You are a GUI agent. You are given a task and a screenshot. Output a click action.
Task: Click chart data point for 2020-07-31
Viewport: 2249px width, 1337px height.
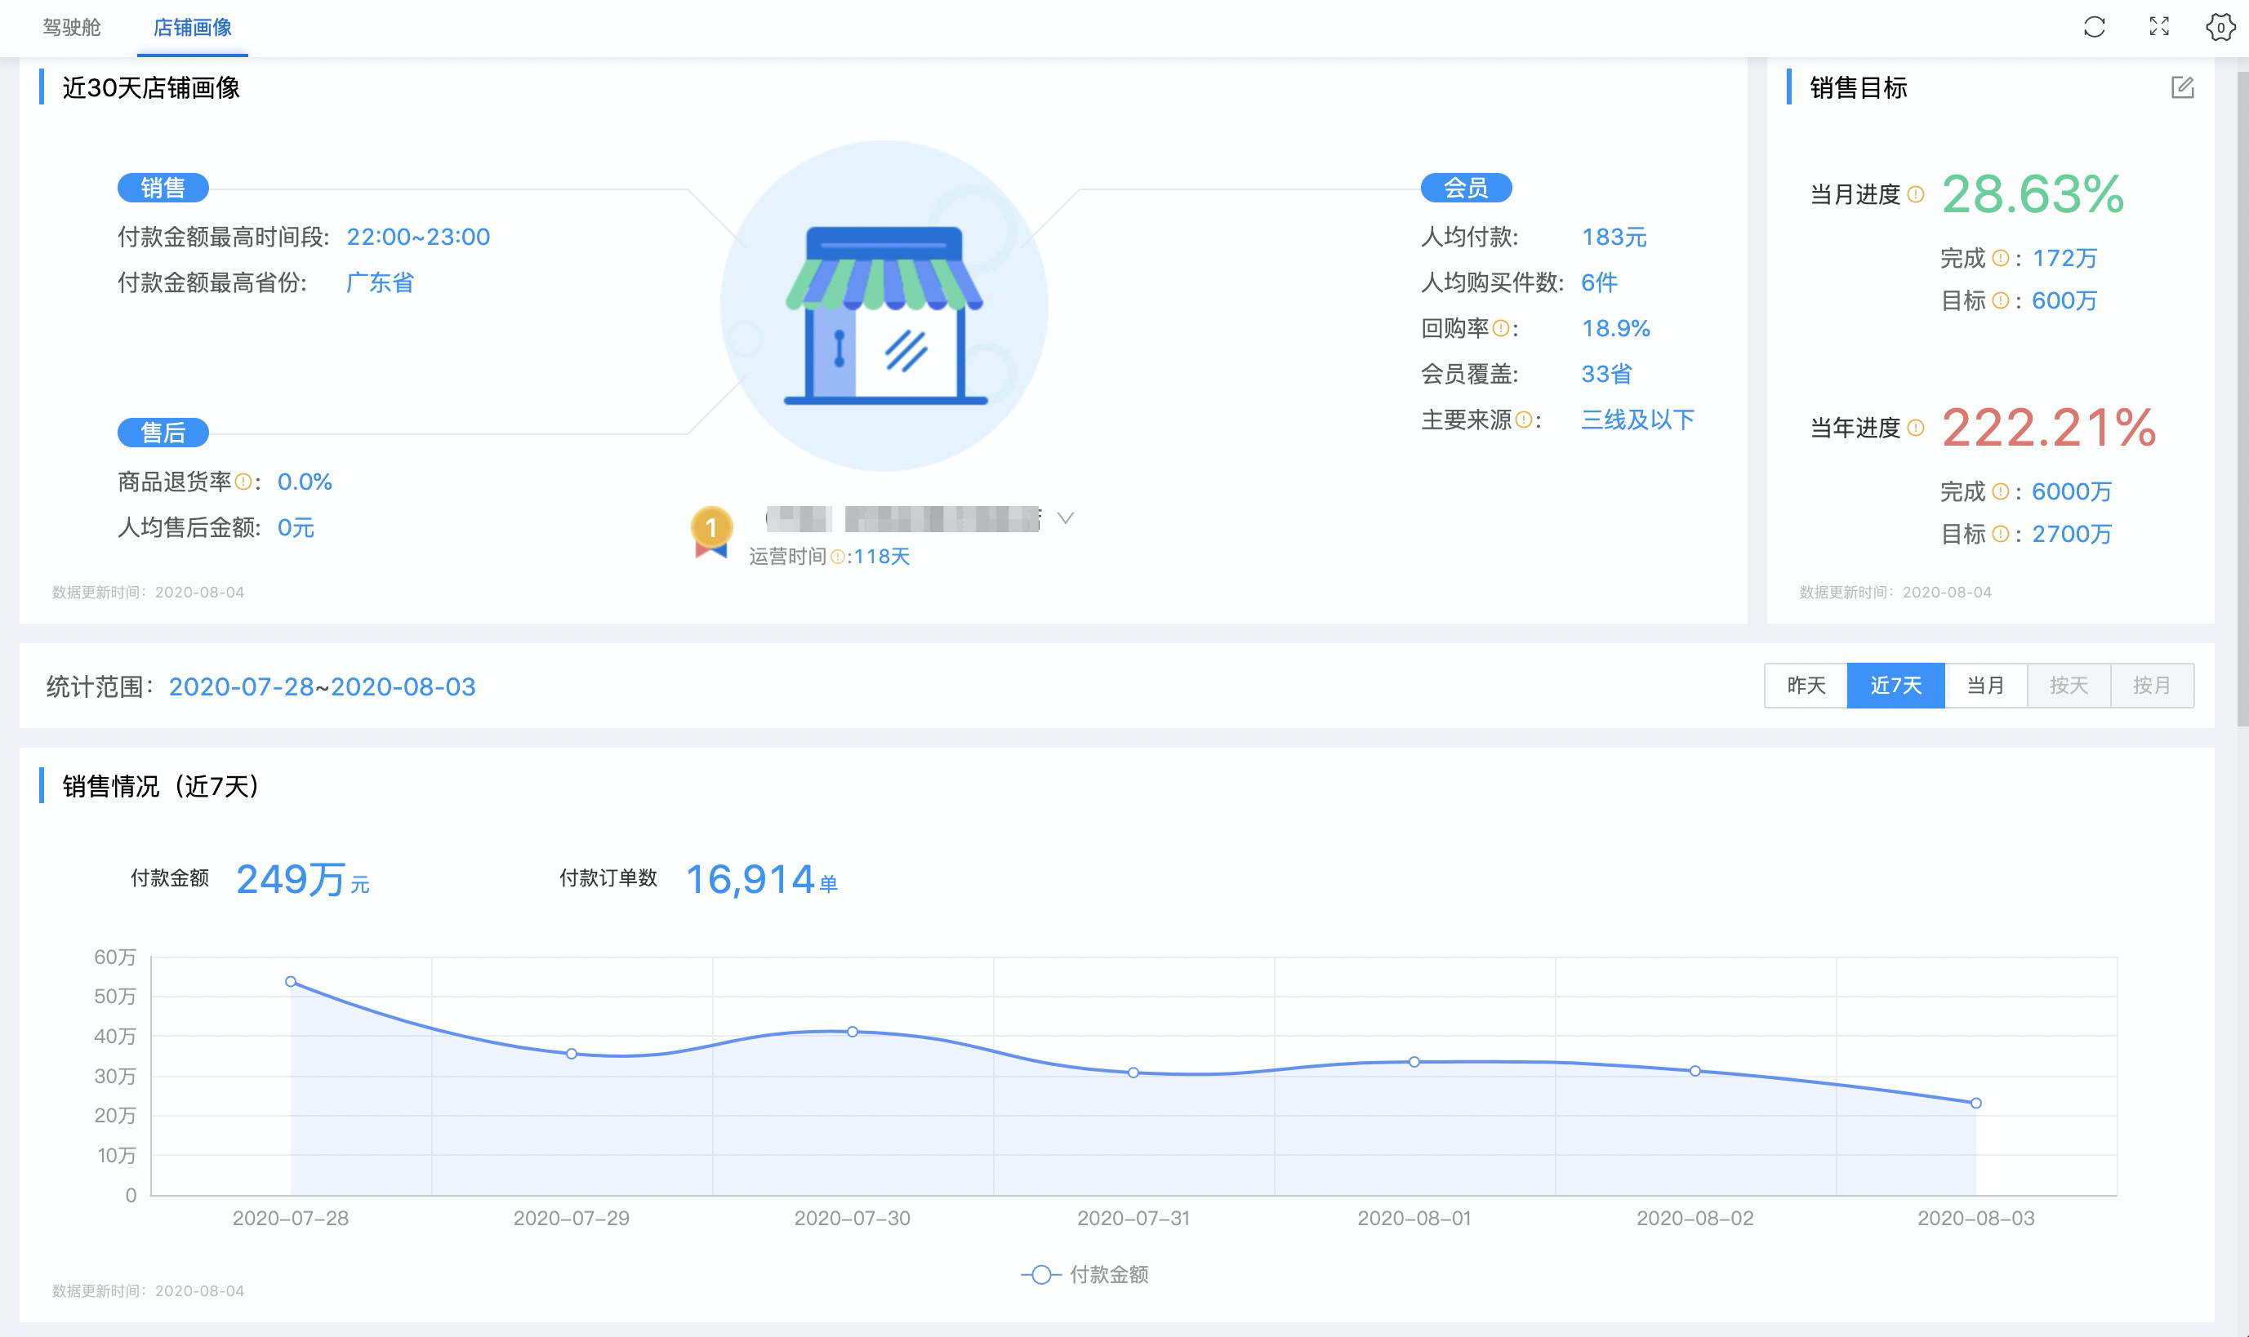click(1133, 1072)
